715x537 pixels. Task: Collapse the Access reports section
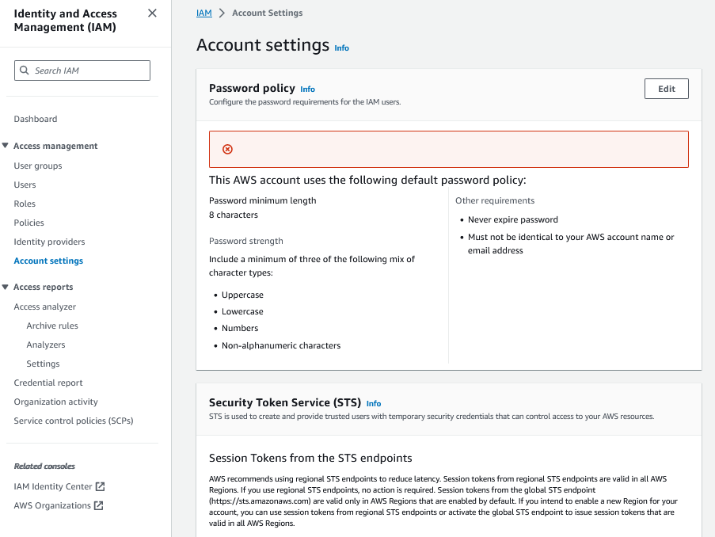(6, 287)
